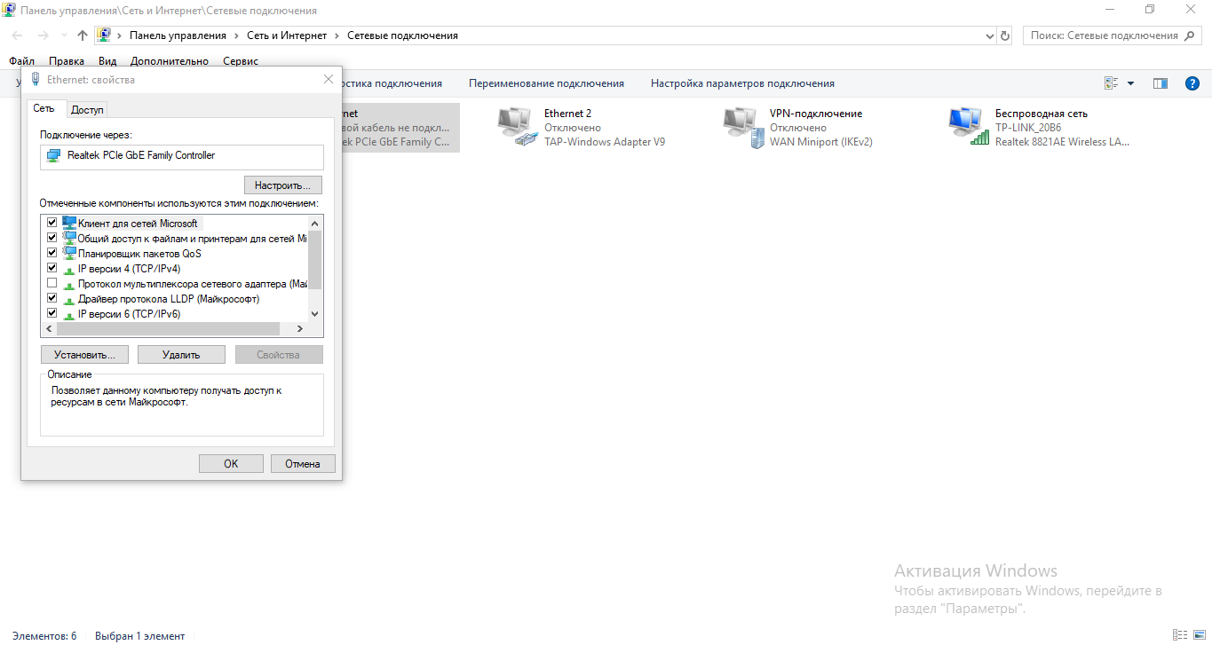The height and width of the screenshot is (645, 1212).
Task: Open the Дополнительно menu
Action: coord(170,61)
